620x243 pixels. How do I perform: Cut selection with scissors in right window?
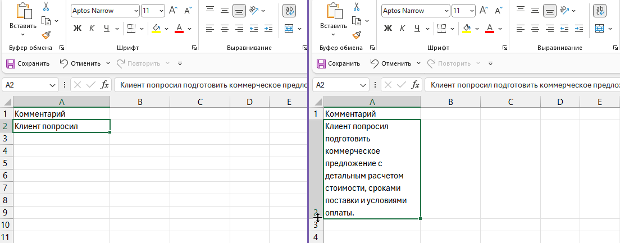[x=357, y=6]
